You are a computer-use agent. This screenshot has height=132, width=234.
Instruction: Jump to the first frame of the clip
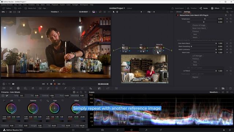(43, 84)
